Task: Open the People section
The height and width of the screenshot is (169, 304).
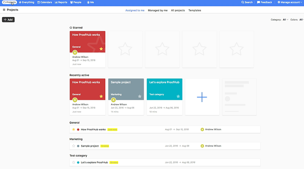Action: tap(76, 2)
